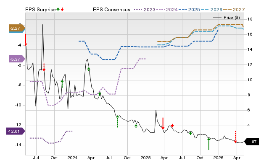
Task: Click the -14 label on the left axis
Action: (18, 145)
